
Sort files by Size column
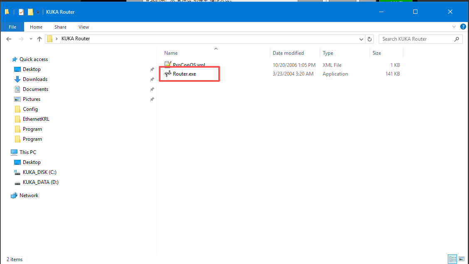[377, 53]
